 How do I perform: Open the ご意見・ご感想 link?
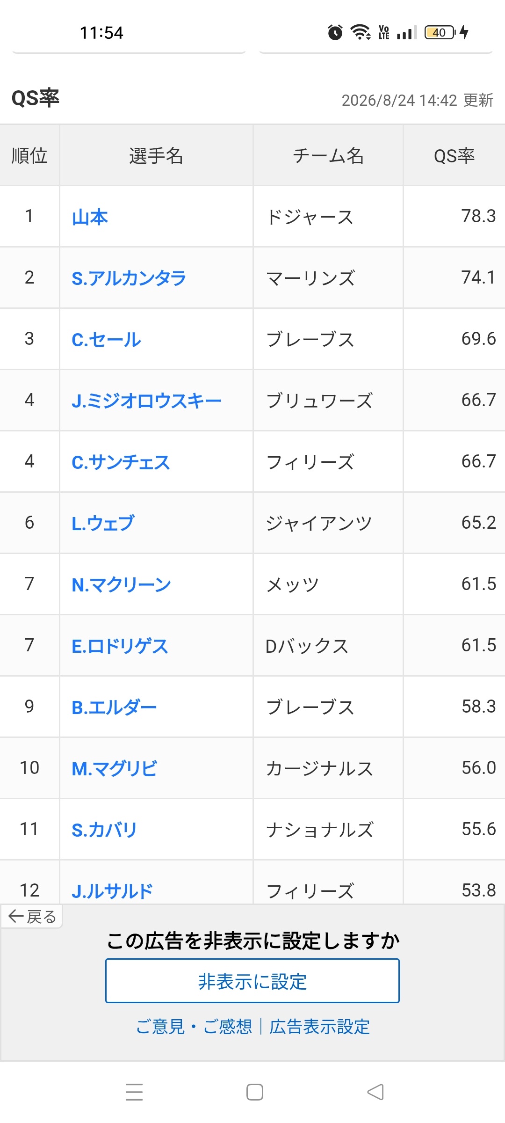click(194, 1027)
